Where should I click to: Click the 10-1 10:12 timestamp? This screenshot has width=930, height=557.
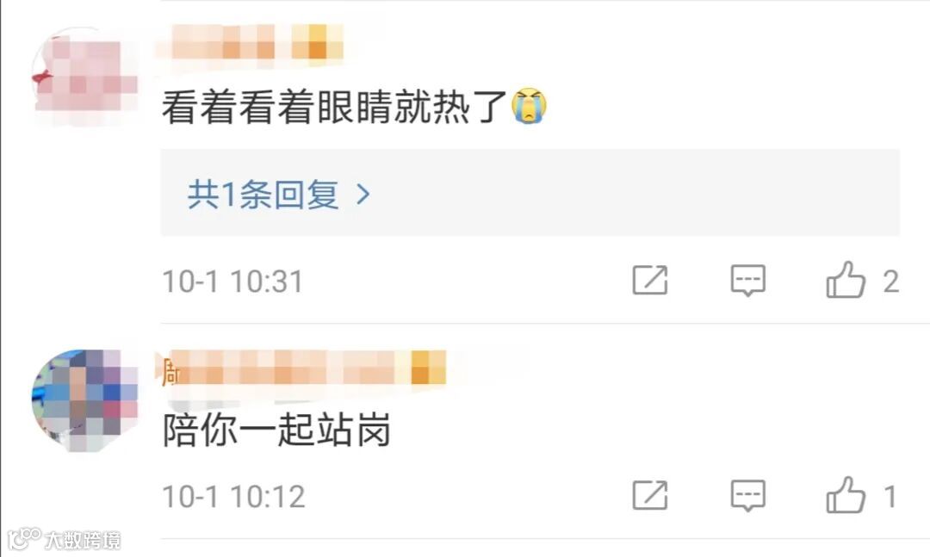point(233,497)
